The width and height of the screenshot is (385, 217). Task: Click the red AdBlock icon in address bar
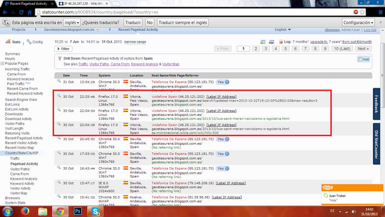coord(356,12)
